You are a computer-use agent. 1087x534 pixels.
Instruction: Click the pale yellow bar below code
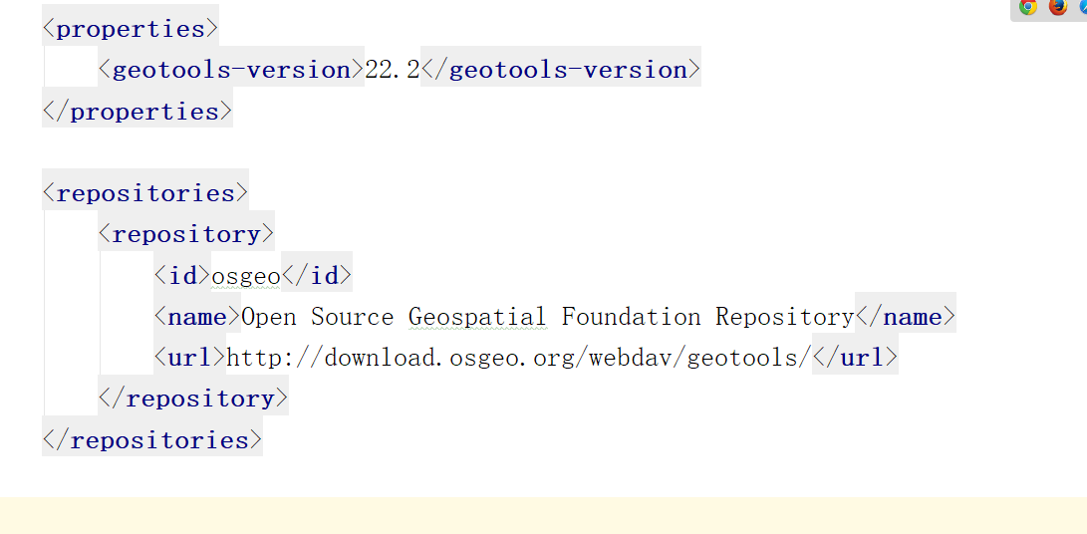point(544,515)
